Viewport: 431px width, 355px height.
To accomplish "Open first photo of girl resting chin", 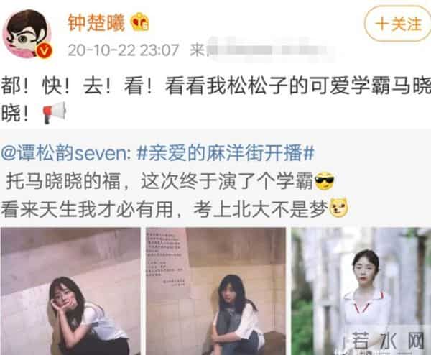I will tap(70, 291).
